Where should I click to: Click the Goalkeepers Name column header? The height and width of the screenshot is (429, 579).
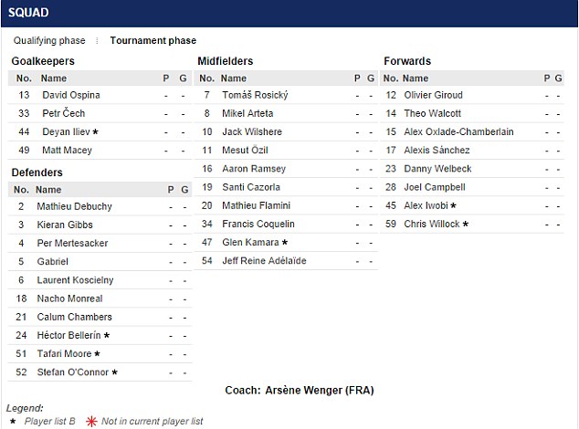tap(54, 78)
